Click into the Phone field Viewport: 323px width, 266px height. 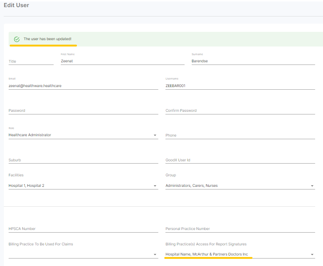[240, 135]
